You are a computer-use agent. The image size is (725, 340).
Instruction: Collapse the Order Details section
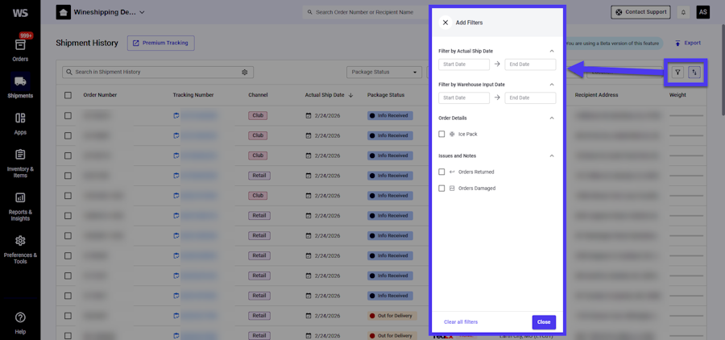[552, 118]
